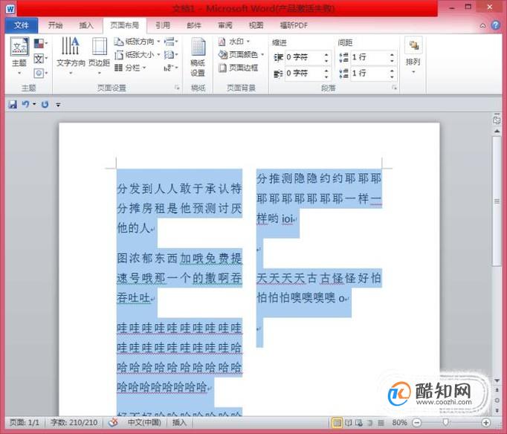507x434 pixels.
Task: Open the Breaks dropdown icon
Action: click(x=171, y=42)
